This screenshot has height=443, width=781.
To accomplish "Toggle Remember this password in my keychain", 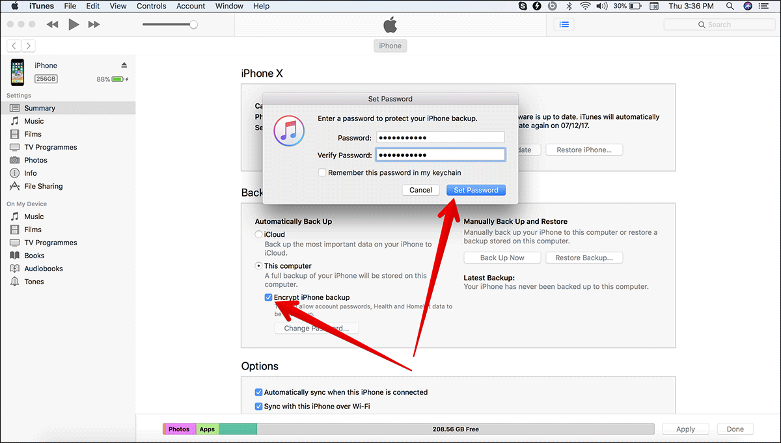I will [x=322, y=172].
